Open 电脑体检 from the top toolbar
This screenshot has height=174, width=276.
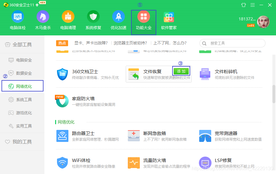pos(18,20)
